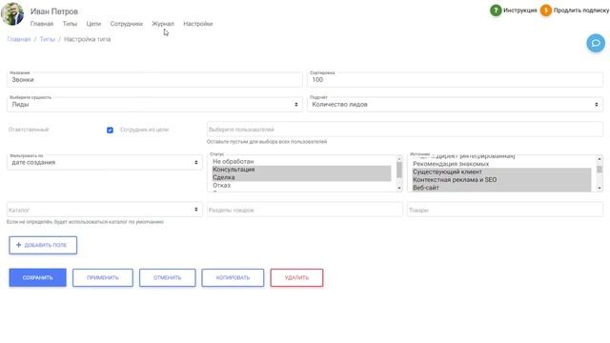
Task: Click the Отменить button
Action: point(168,277)
